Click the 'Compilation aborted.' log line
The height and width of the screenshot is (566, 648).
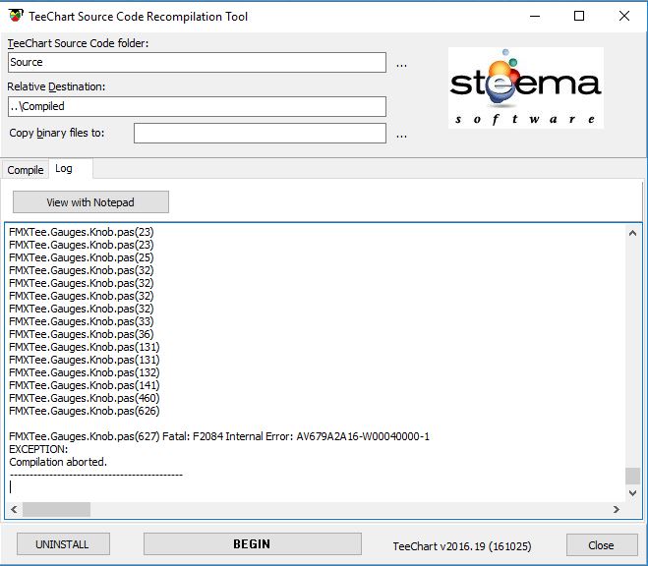click(58, 462)
